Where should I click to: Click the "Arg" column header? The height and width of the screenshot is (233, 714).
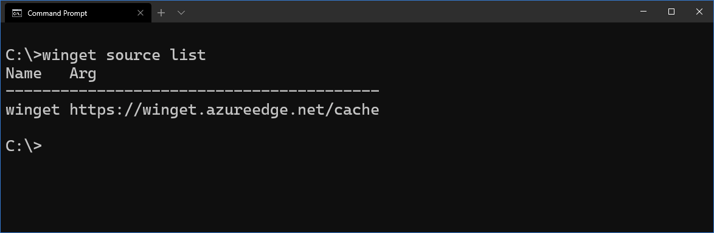click(x=83, y=74)
